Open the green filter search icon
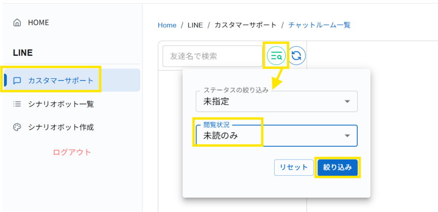The width and height of the screenshot is (438, 212). 276,56
